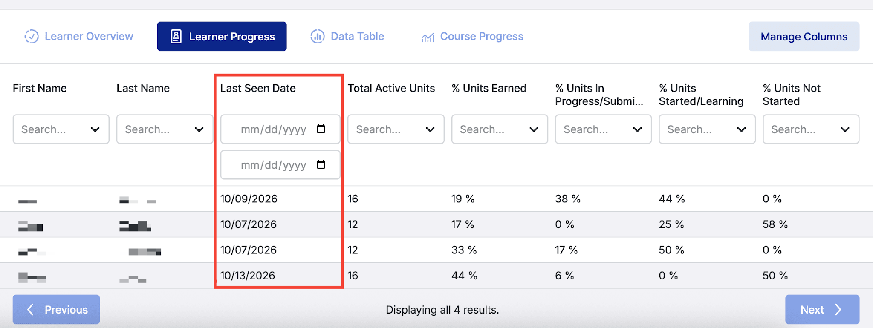Open the Course Progress tab
This screenshot has height=328, width=873.
(472, 37)
